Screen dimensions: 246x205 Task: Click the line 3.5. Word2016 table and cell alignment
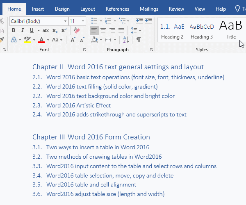84,184
